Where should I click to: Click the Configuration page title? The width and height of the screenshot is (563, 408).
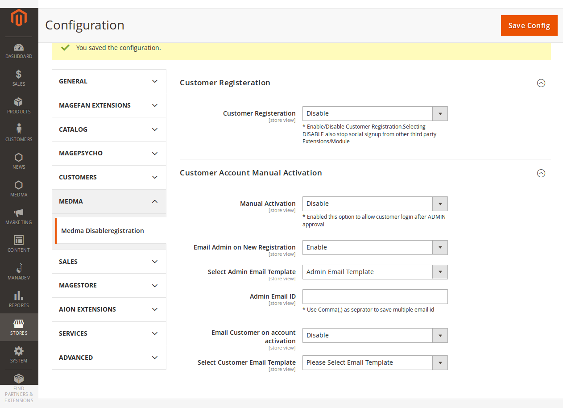[x=85, y=25]
